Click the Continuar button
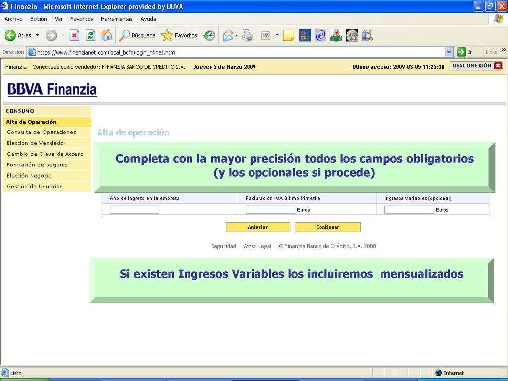The height and width of the screenshot is (381, 508). tap(327, 227)
